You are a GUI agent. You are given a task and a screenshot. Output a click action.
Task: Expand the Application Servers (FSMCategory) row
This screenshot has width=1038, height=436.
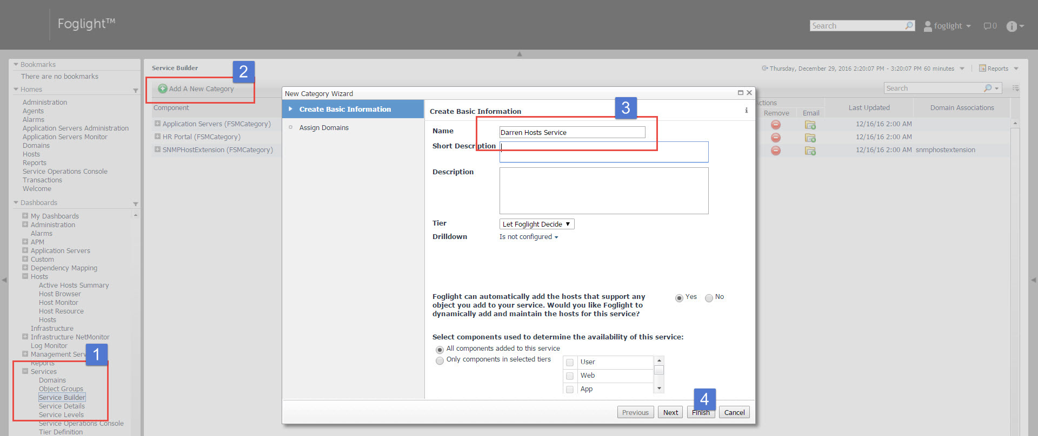coord(157,124)
